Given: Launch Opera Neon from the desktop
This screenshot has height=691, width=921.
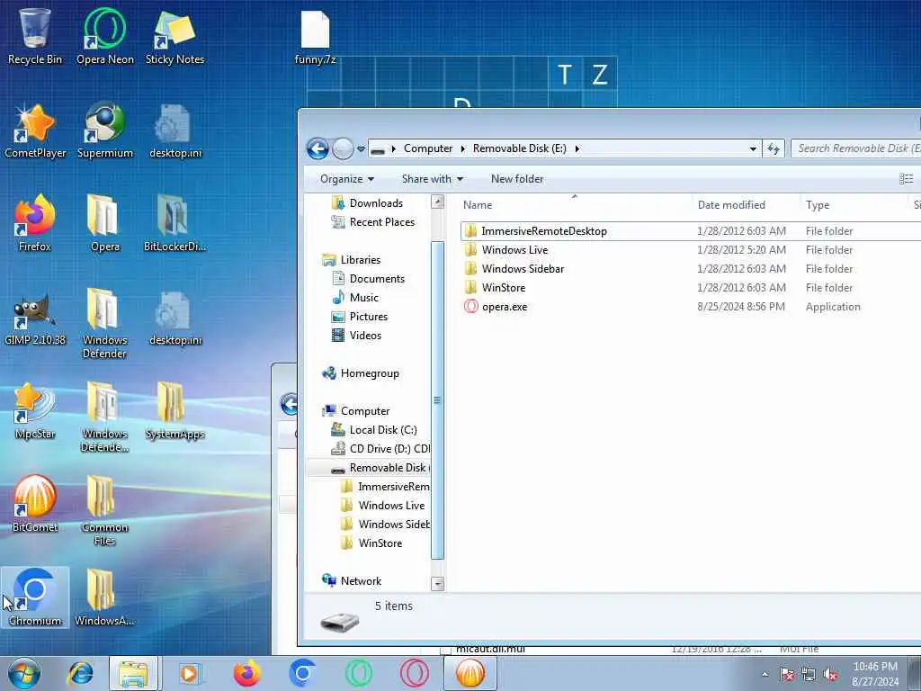Looking at the screenshot, I should [x=105, y=36].
